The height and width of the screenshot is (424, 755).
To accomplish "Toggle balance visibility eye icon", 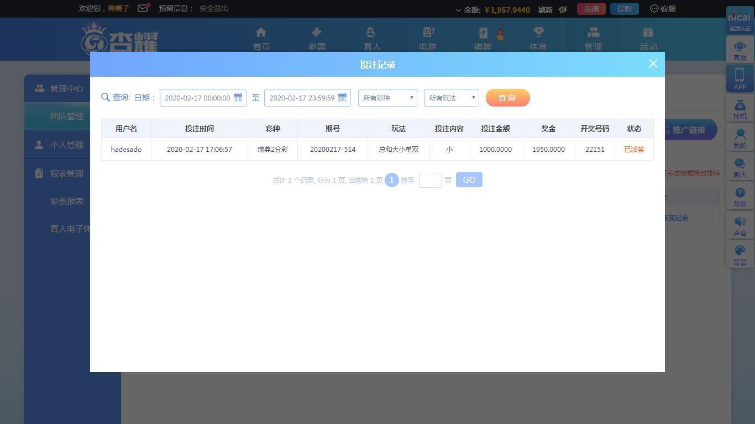I will point(563,9).
